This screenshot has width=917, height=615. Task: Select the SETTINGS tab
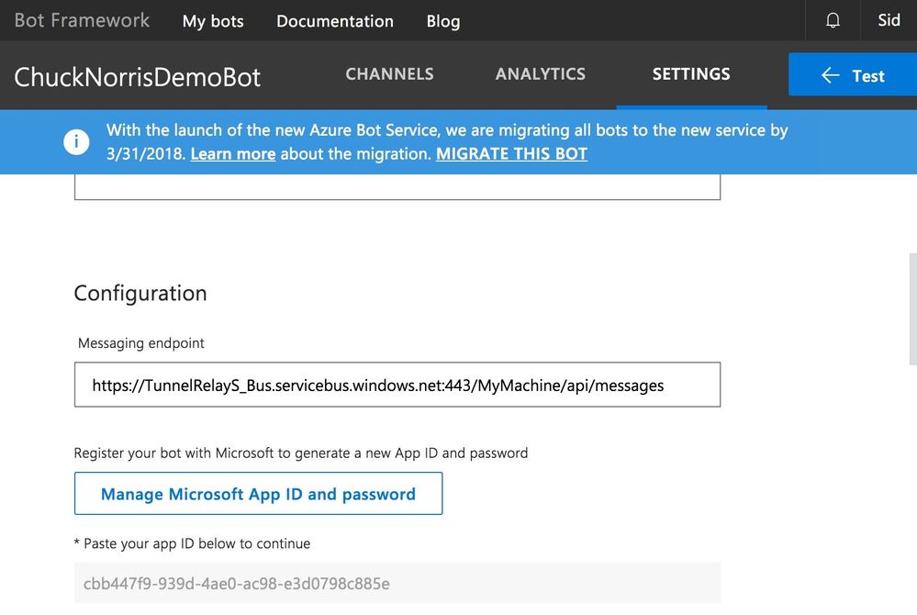coord(691,74)
